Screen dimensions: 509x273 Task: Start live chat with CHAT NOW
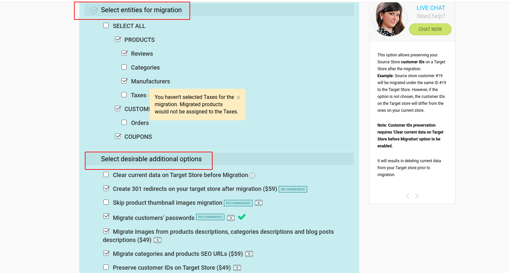[x=430, y=29]
